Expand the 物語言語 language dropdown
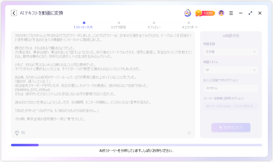This screenshot has width=273, height=162. point(231,52)
